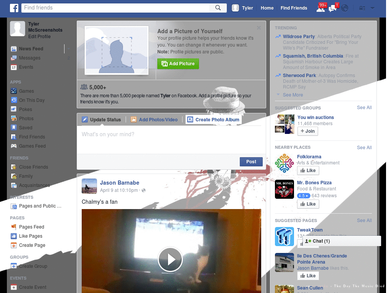Click the green Add Picture button
Image resolution: width=391 pixels, height=293 pixels.
point(178,64)
